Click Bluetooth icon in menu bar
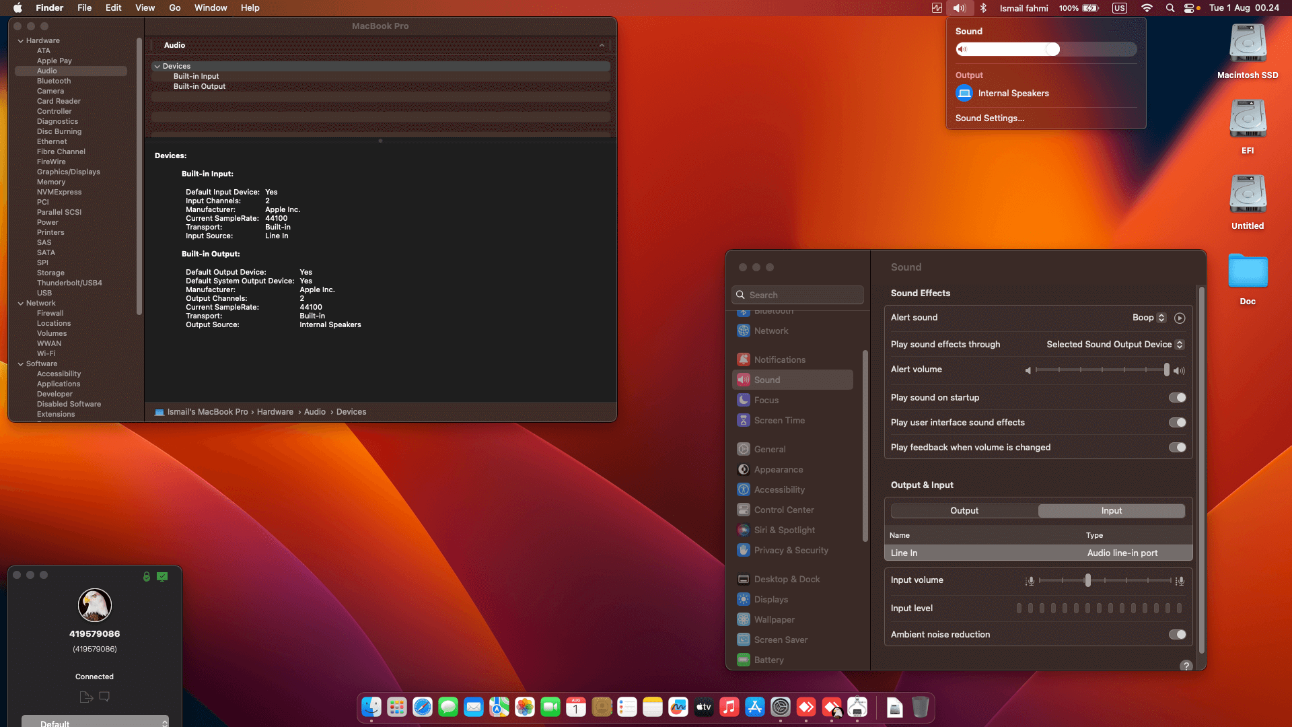This screenshot has width=1292, height=727. coord(983,8)
